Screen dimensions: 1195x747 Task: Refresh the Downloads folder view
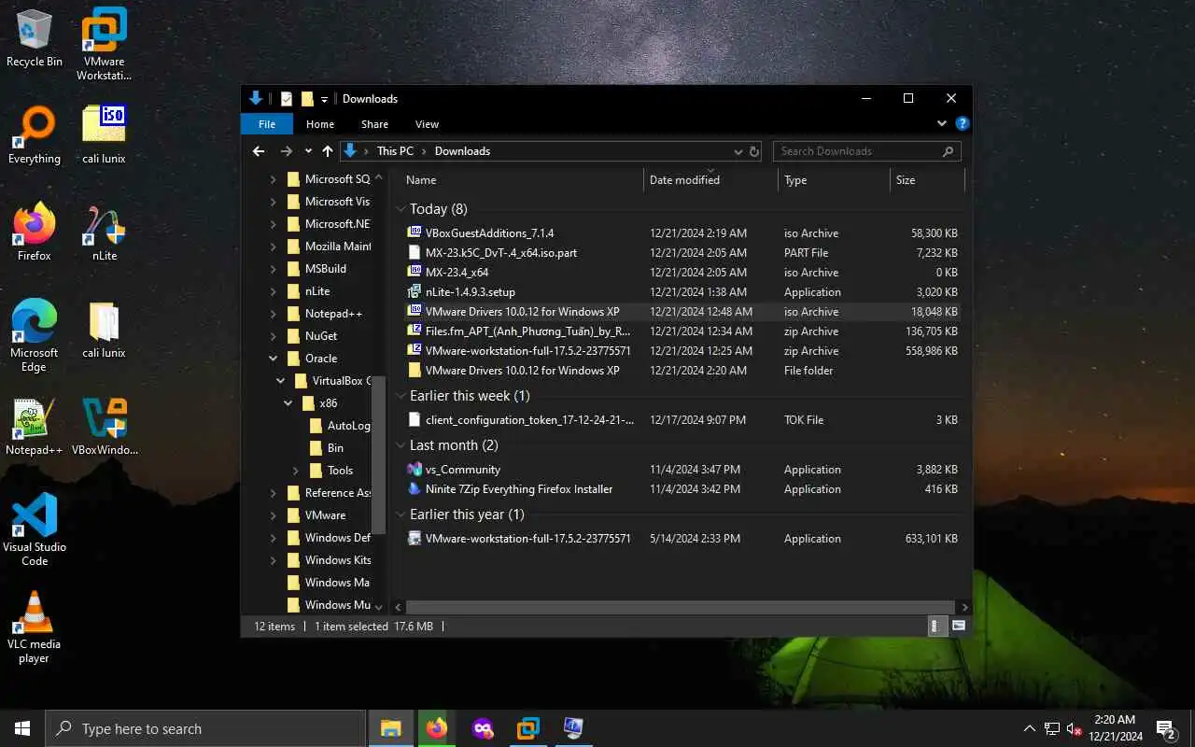(x=754, y=151)
